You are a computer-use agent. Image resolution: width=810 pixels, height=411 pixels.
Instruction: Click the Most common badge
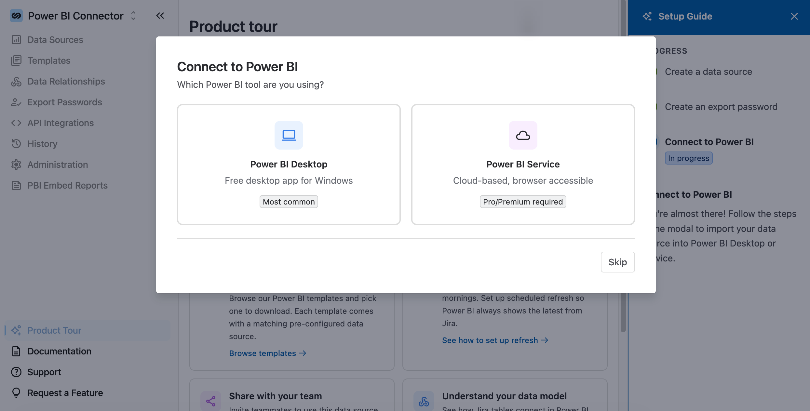289,202
